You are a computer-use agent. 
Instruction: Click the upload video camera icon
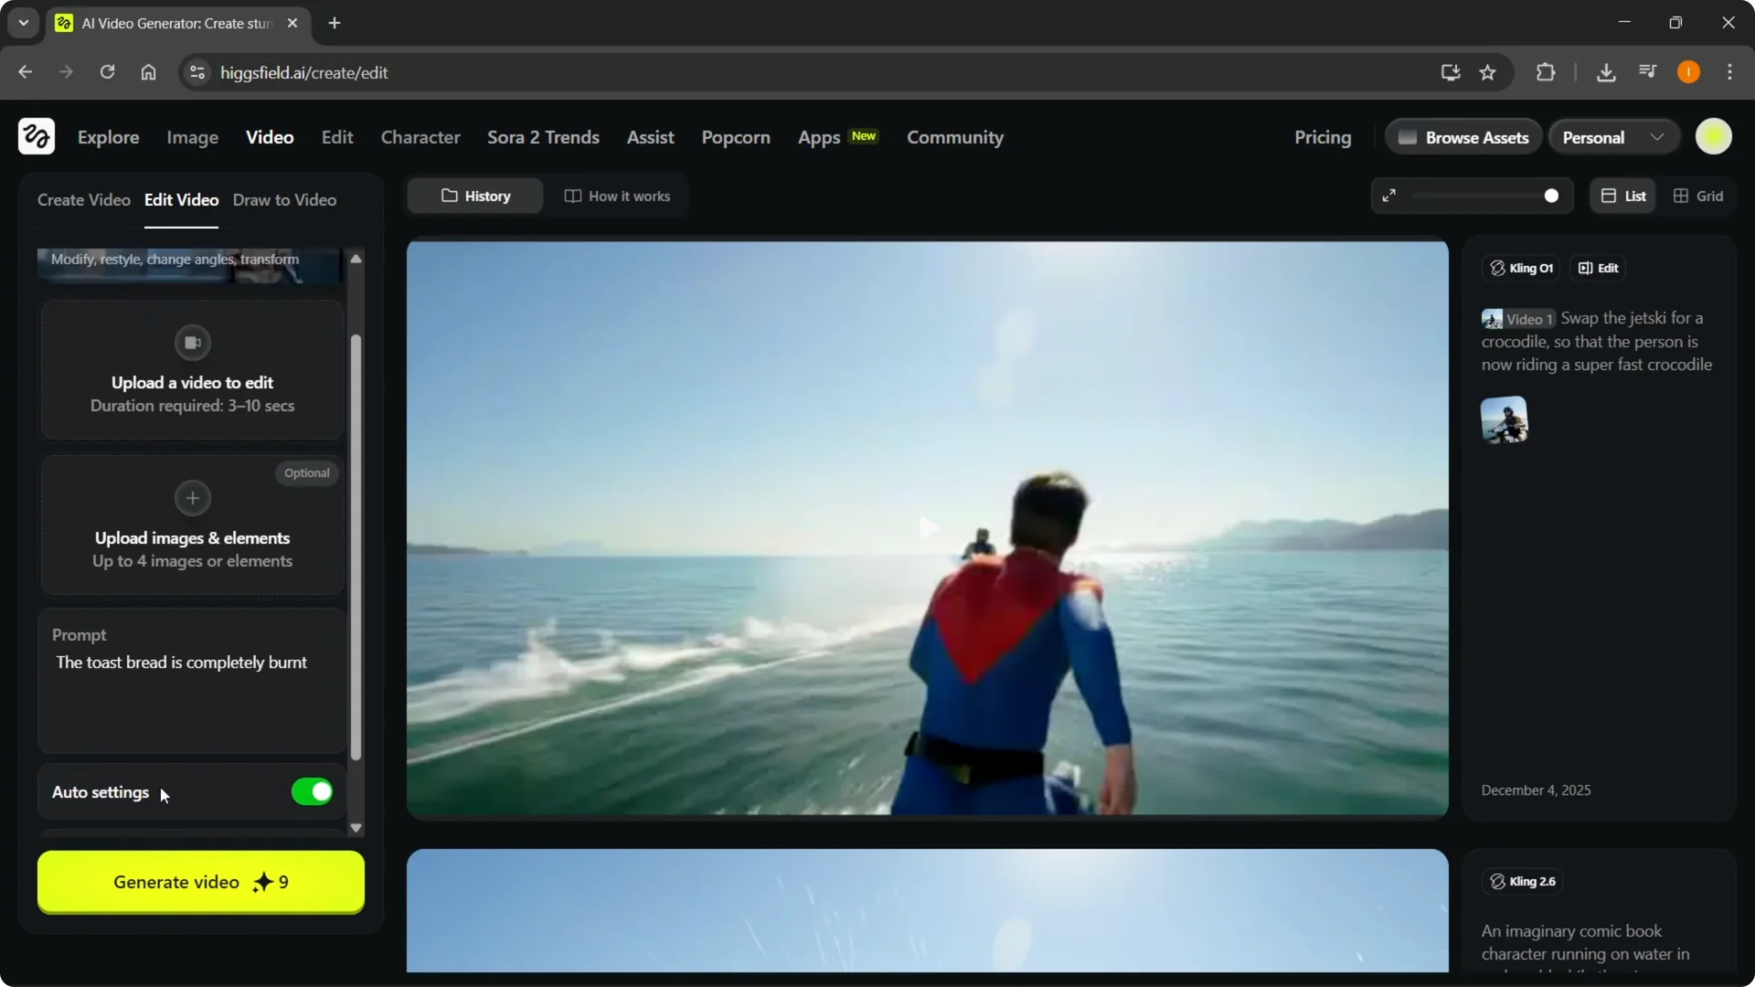click(x=192, y=343)
